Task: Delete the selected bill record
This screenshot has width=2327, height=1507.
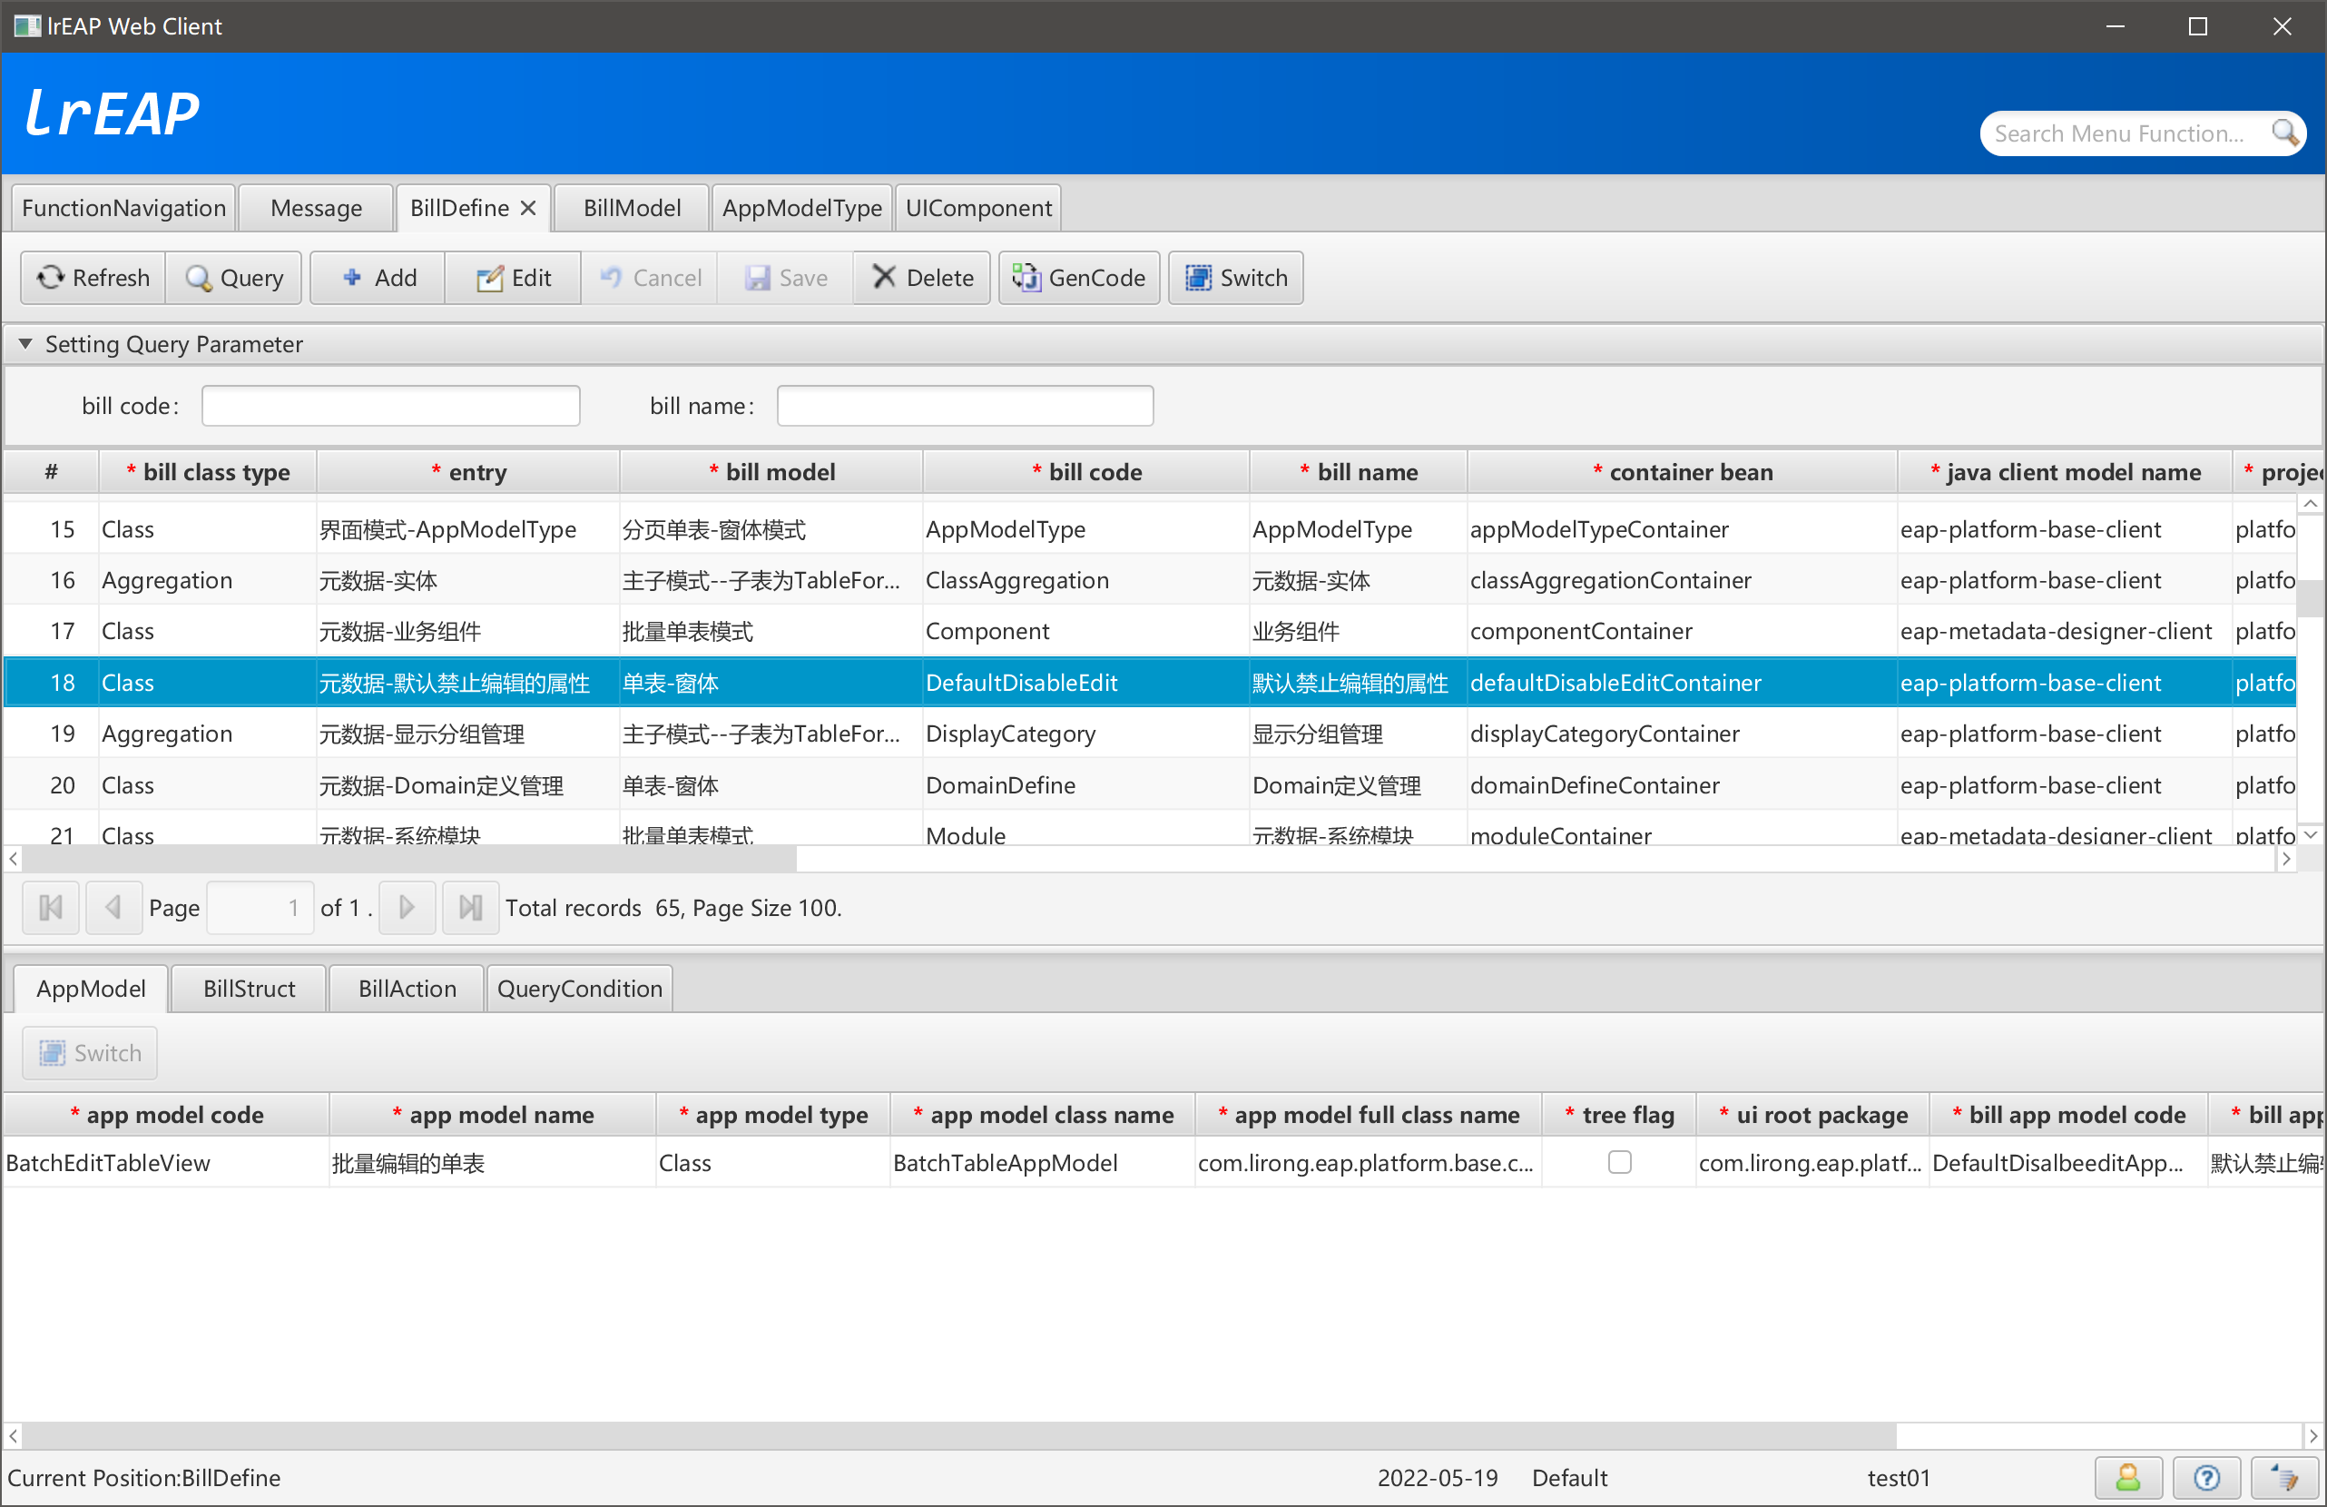Action: (922, 279)
